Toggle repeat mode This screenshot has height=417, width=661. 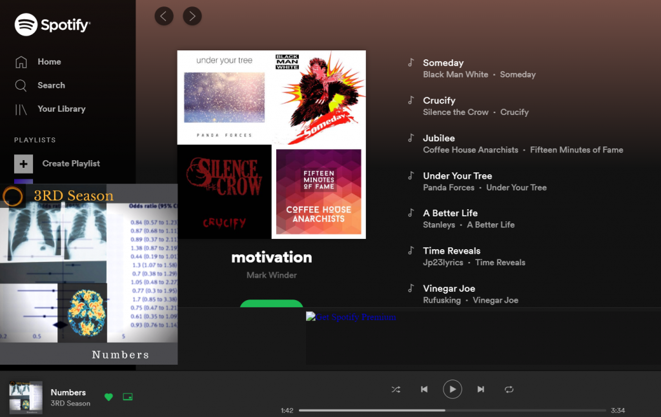(x=509, y=389)
